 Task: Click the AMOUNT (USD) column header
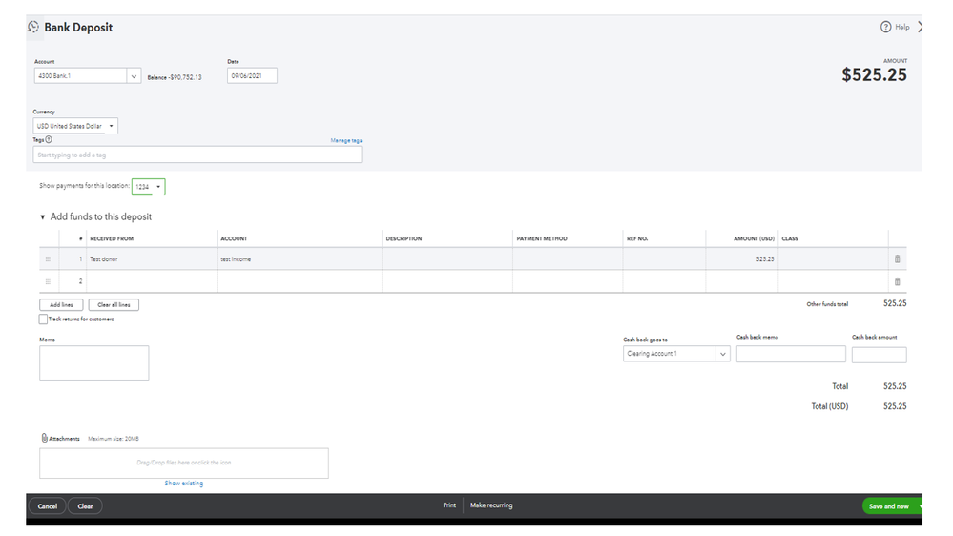(x=754, y=238)
